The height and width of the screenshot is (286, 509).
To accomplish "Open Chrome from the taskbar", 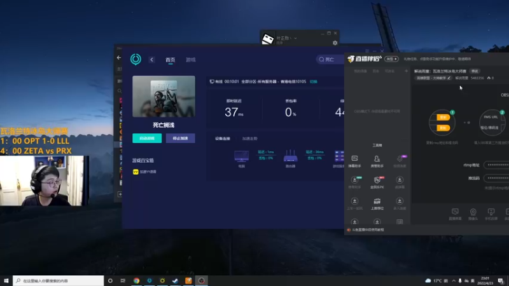I will [136, 281].
